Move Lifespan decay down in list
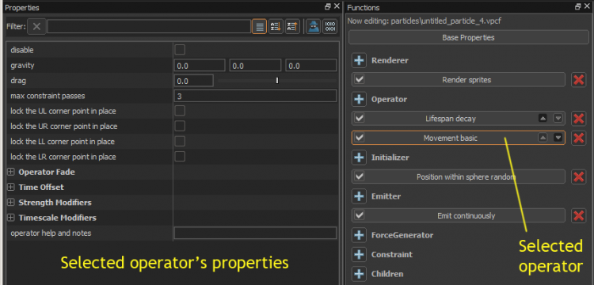This screenshot has height=285, width=594. (x=558, y=118)
